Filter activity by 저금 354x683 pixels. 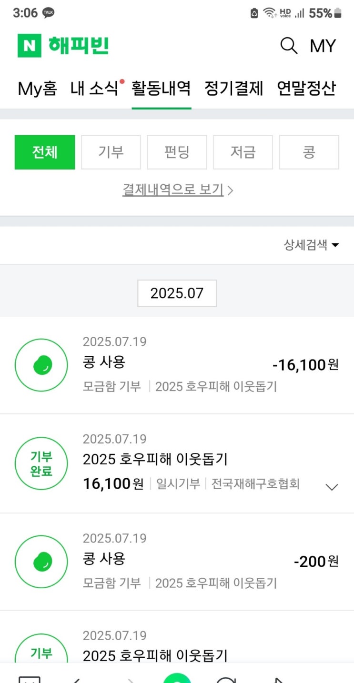pyautogui.click(x=243, y=152)
